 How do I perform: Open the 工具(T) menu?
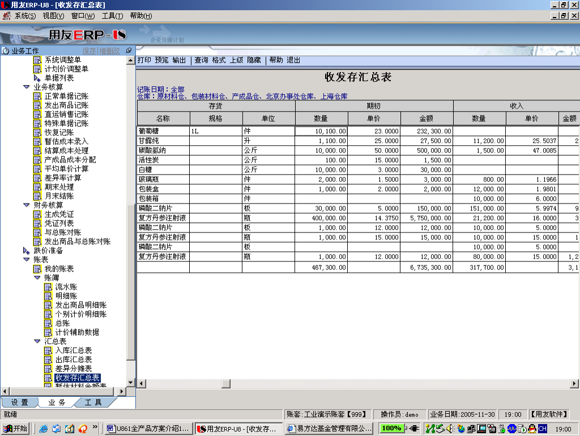pos(113,16)
